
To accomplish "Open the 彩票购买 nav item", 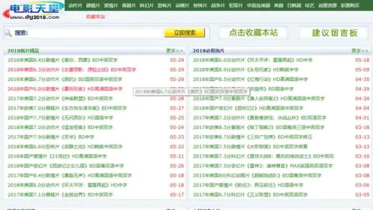I will click(350, 5).
